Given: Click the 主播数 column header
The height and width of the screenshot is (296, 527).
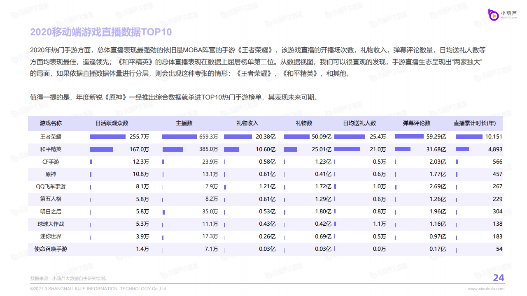Looking at the screenshot, I should pyautogui.click(x=184, y=123).
